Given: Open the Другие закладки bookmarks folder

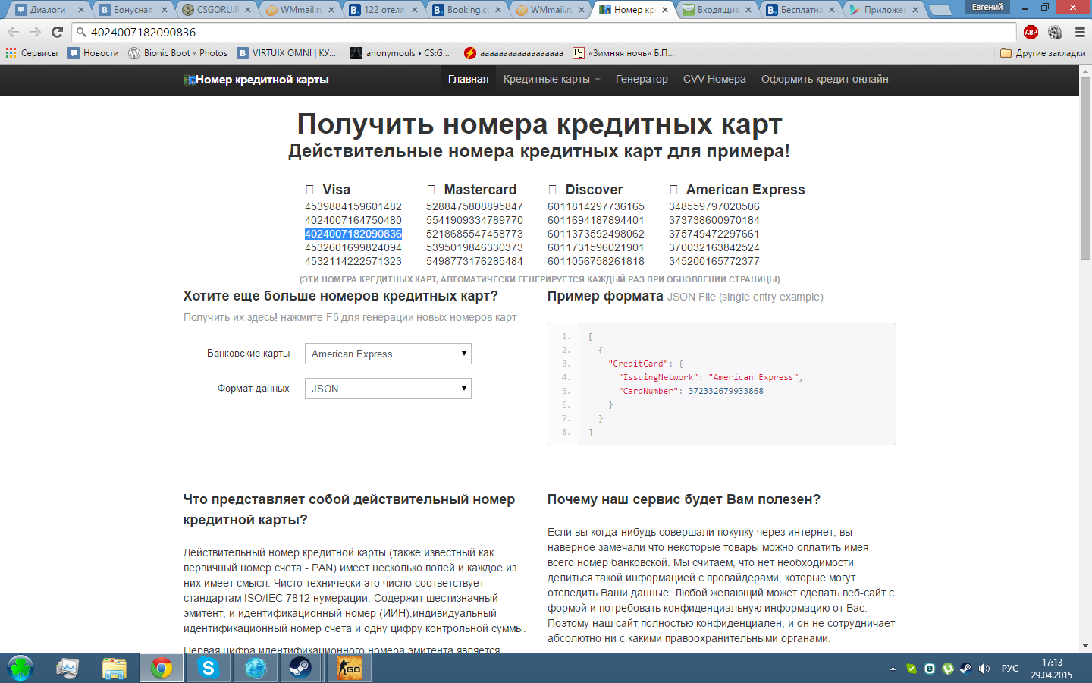Looking at the screenshot, I should pos(1043,53).
